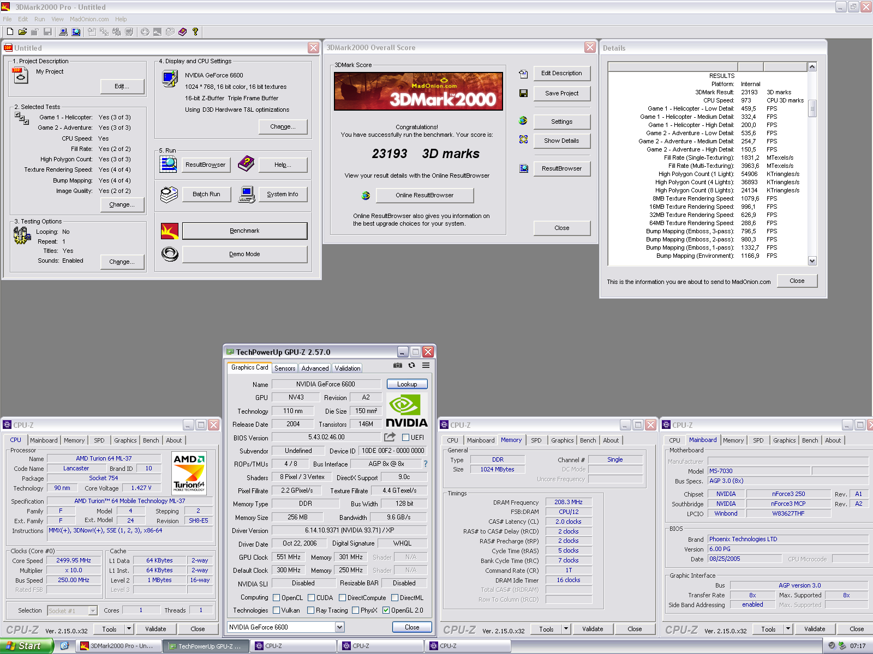Click the bus interface question mark icon
The image size is (873, 654).
[426, 464]
